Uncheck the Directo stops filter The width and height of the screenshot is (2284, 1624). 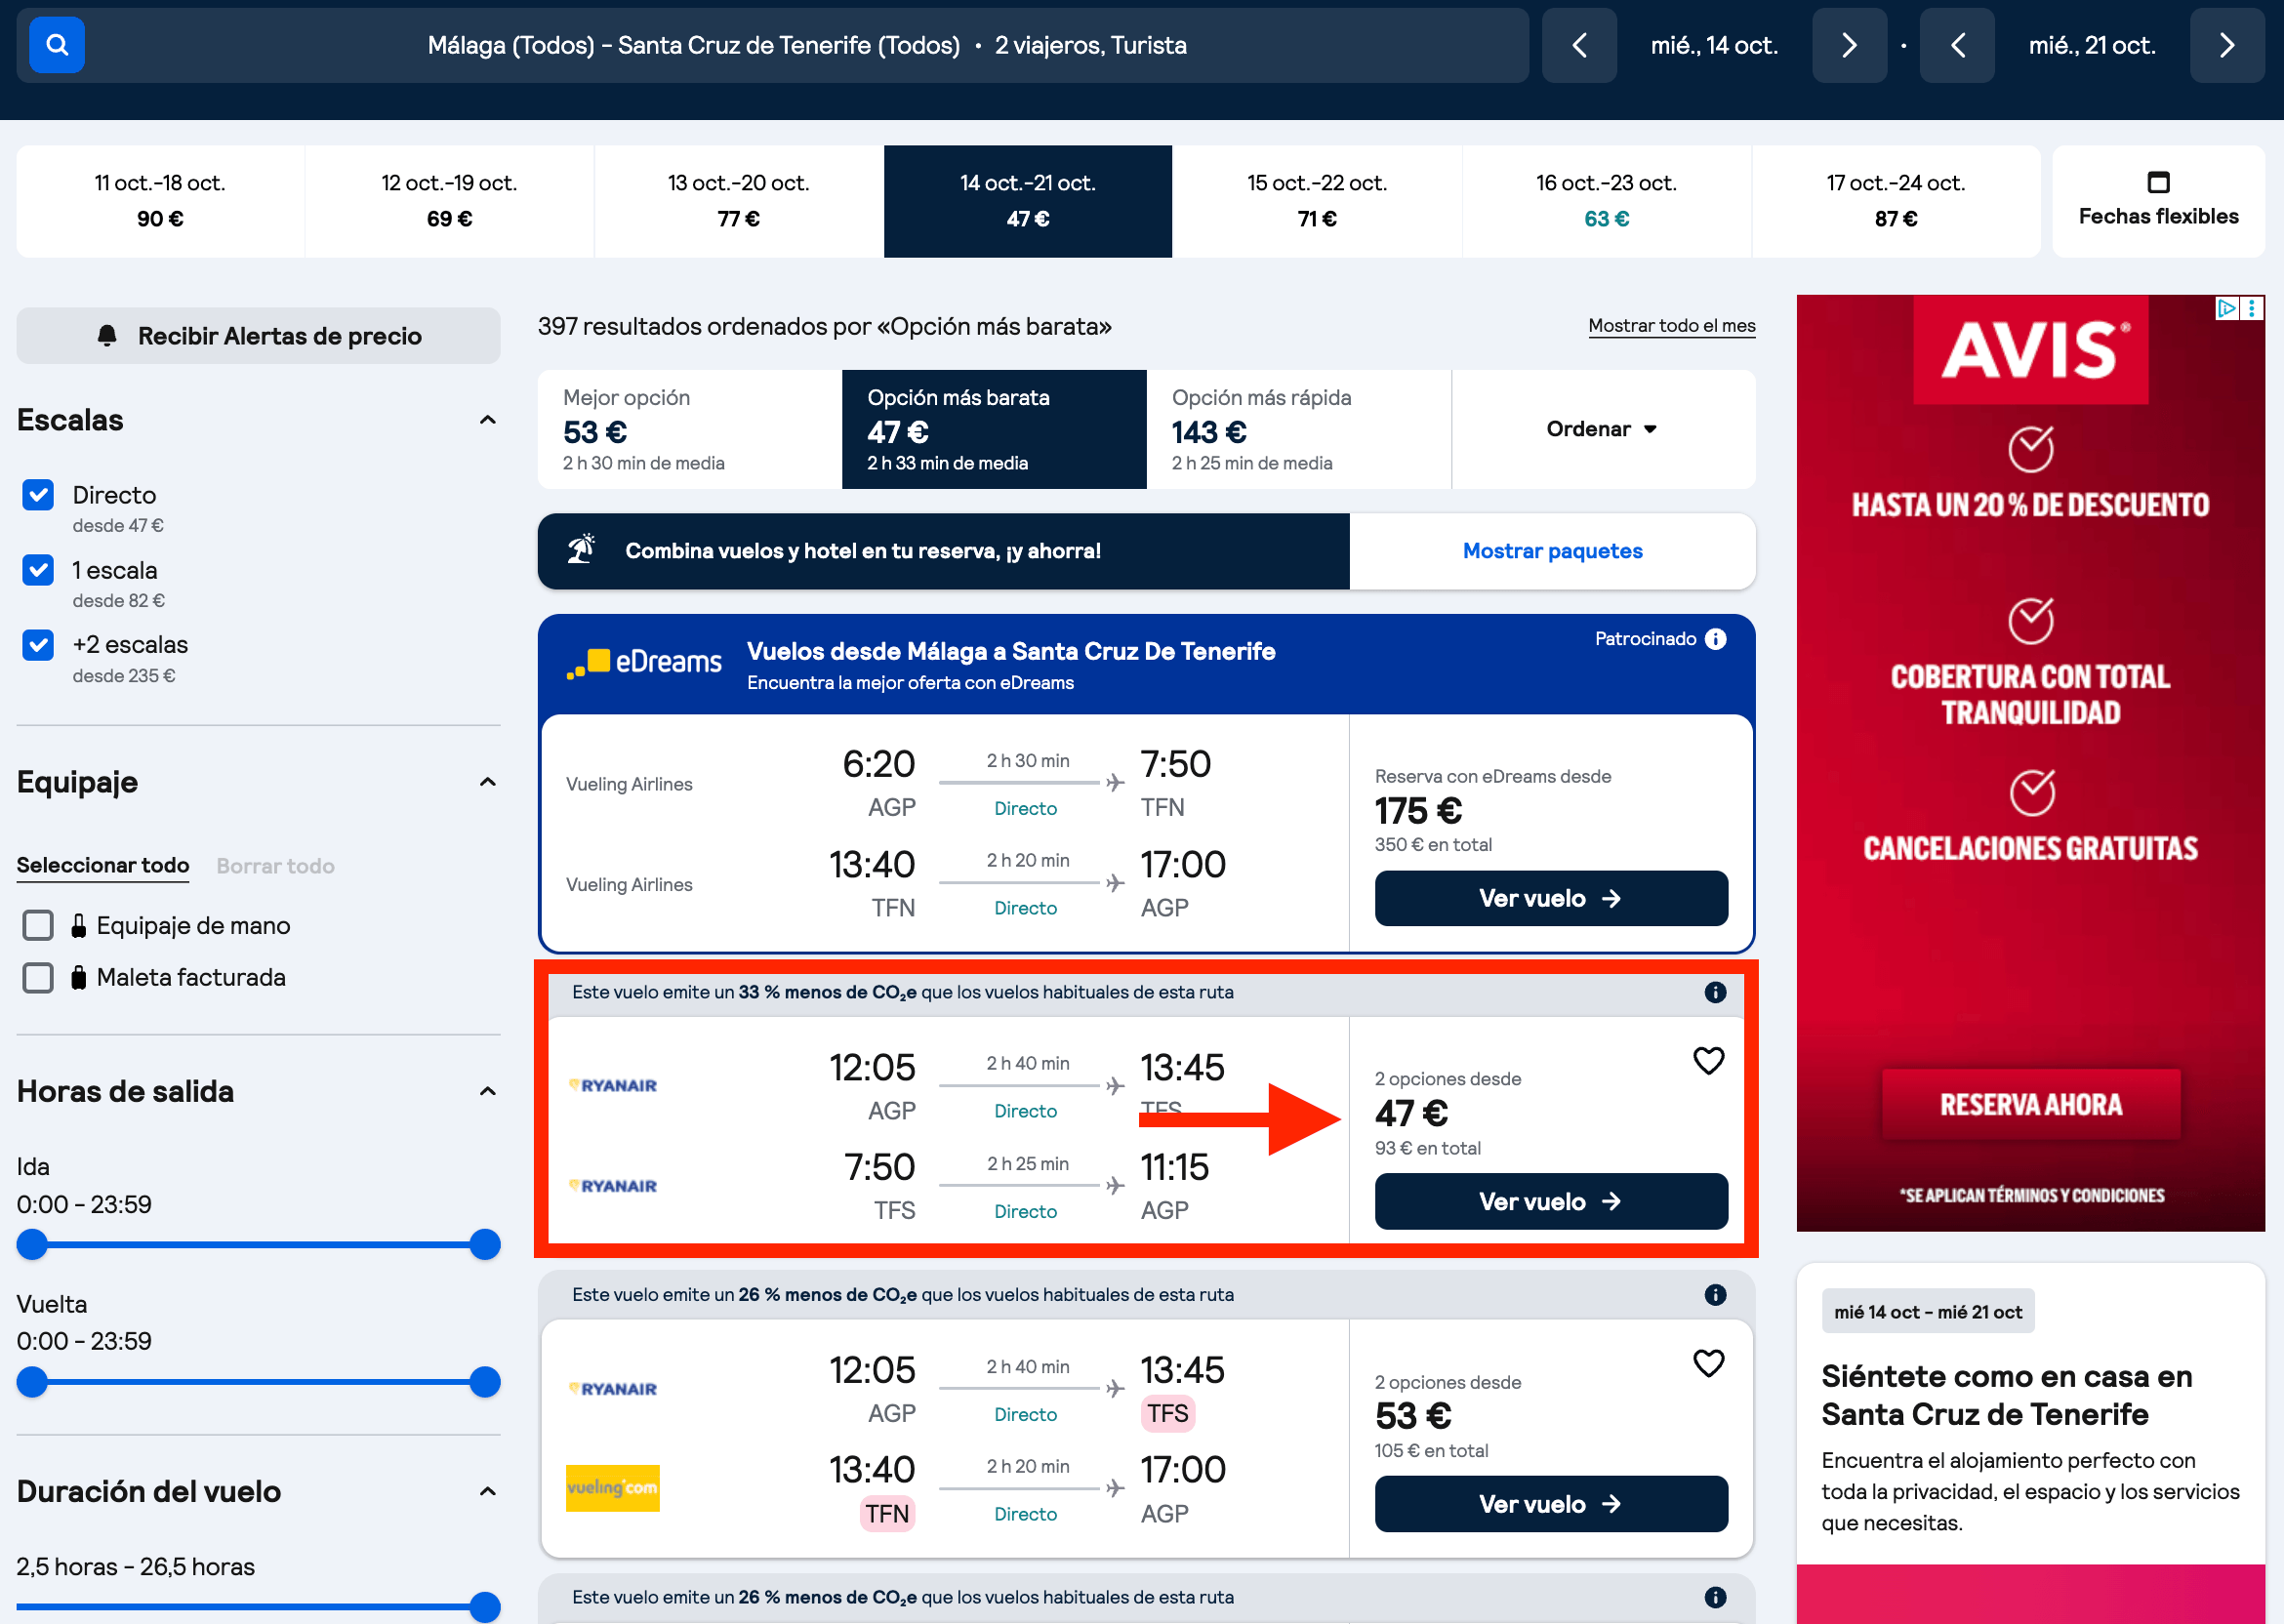point(38,495)
